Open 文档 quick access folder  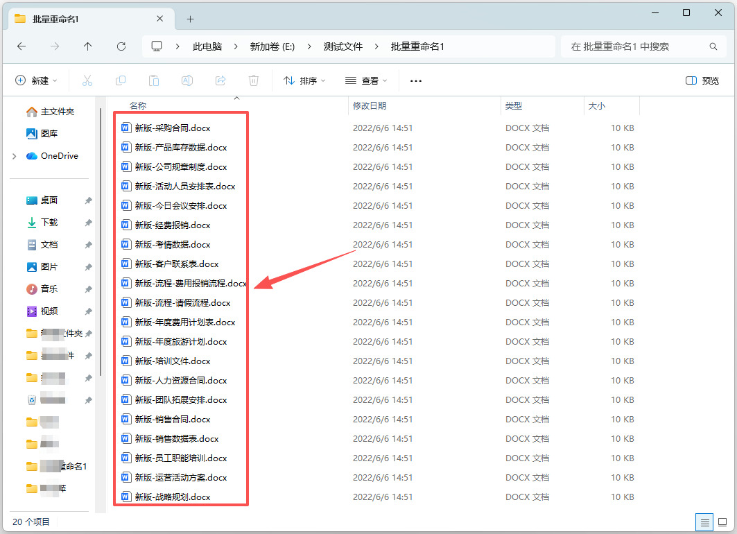coord(42,244)
